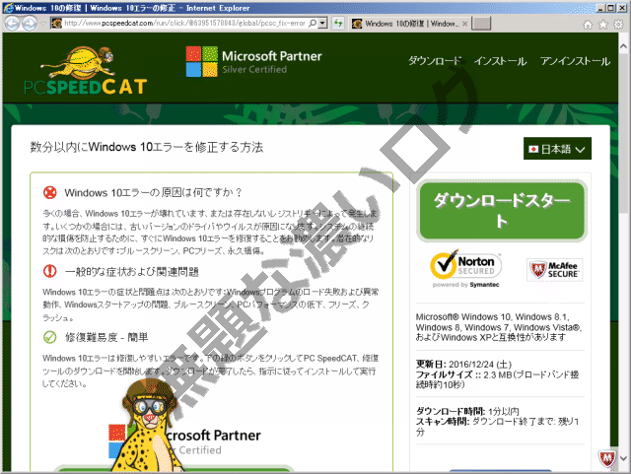This screenshot has width=631, height=474.
Task: Click the scrollbar down arrow
Action: click(623, 458)
